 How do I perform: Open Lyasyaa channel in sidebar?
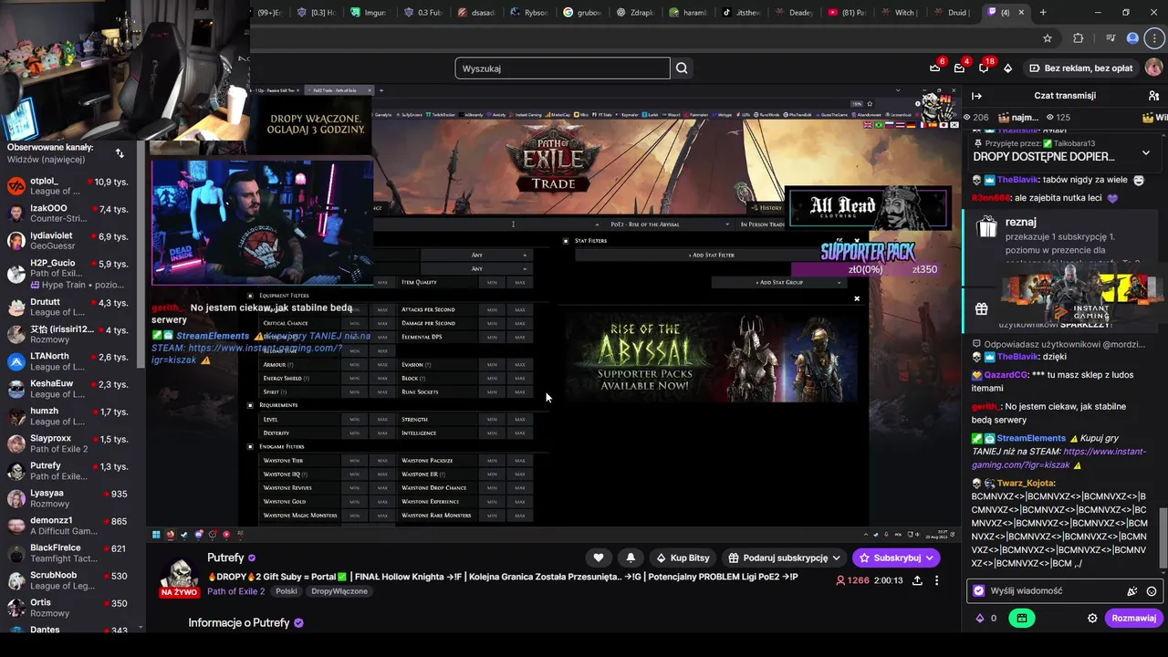(69, 498)
